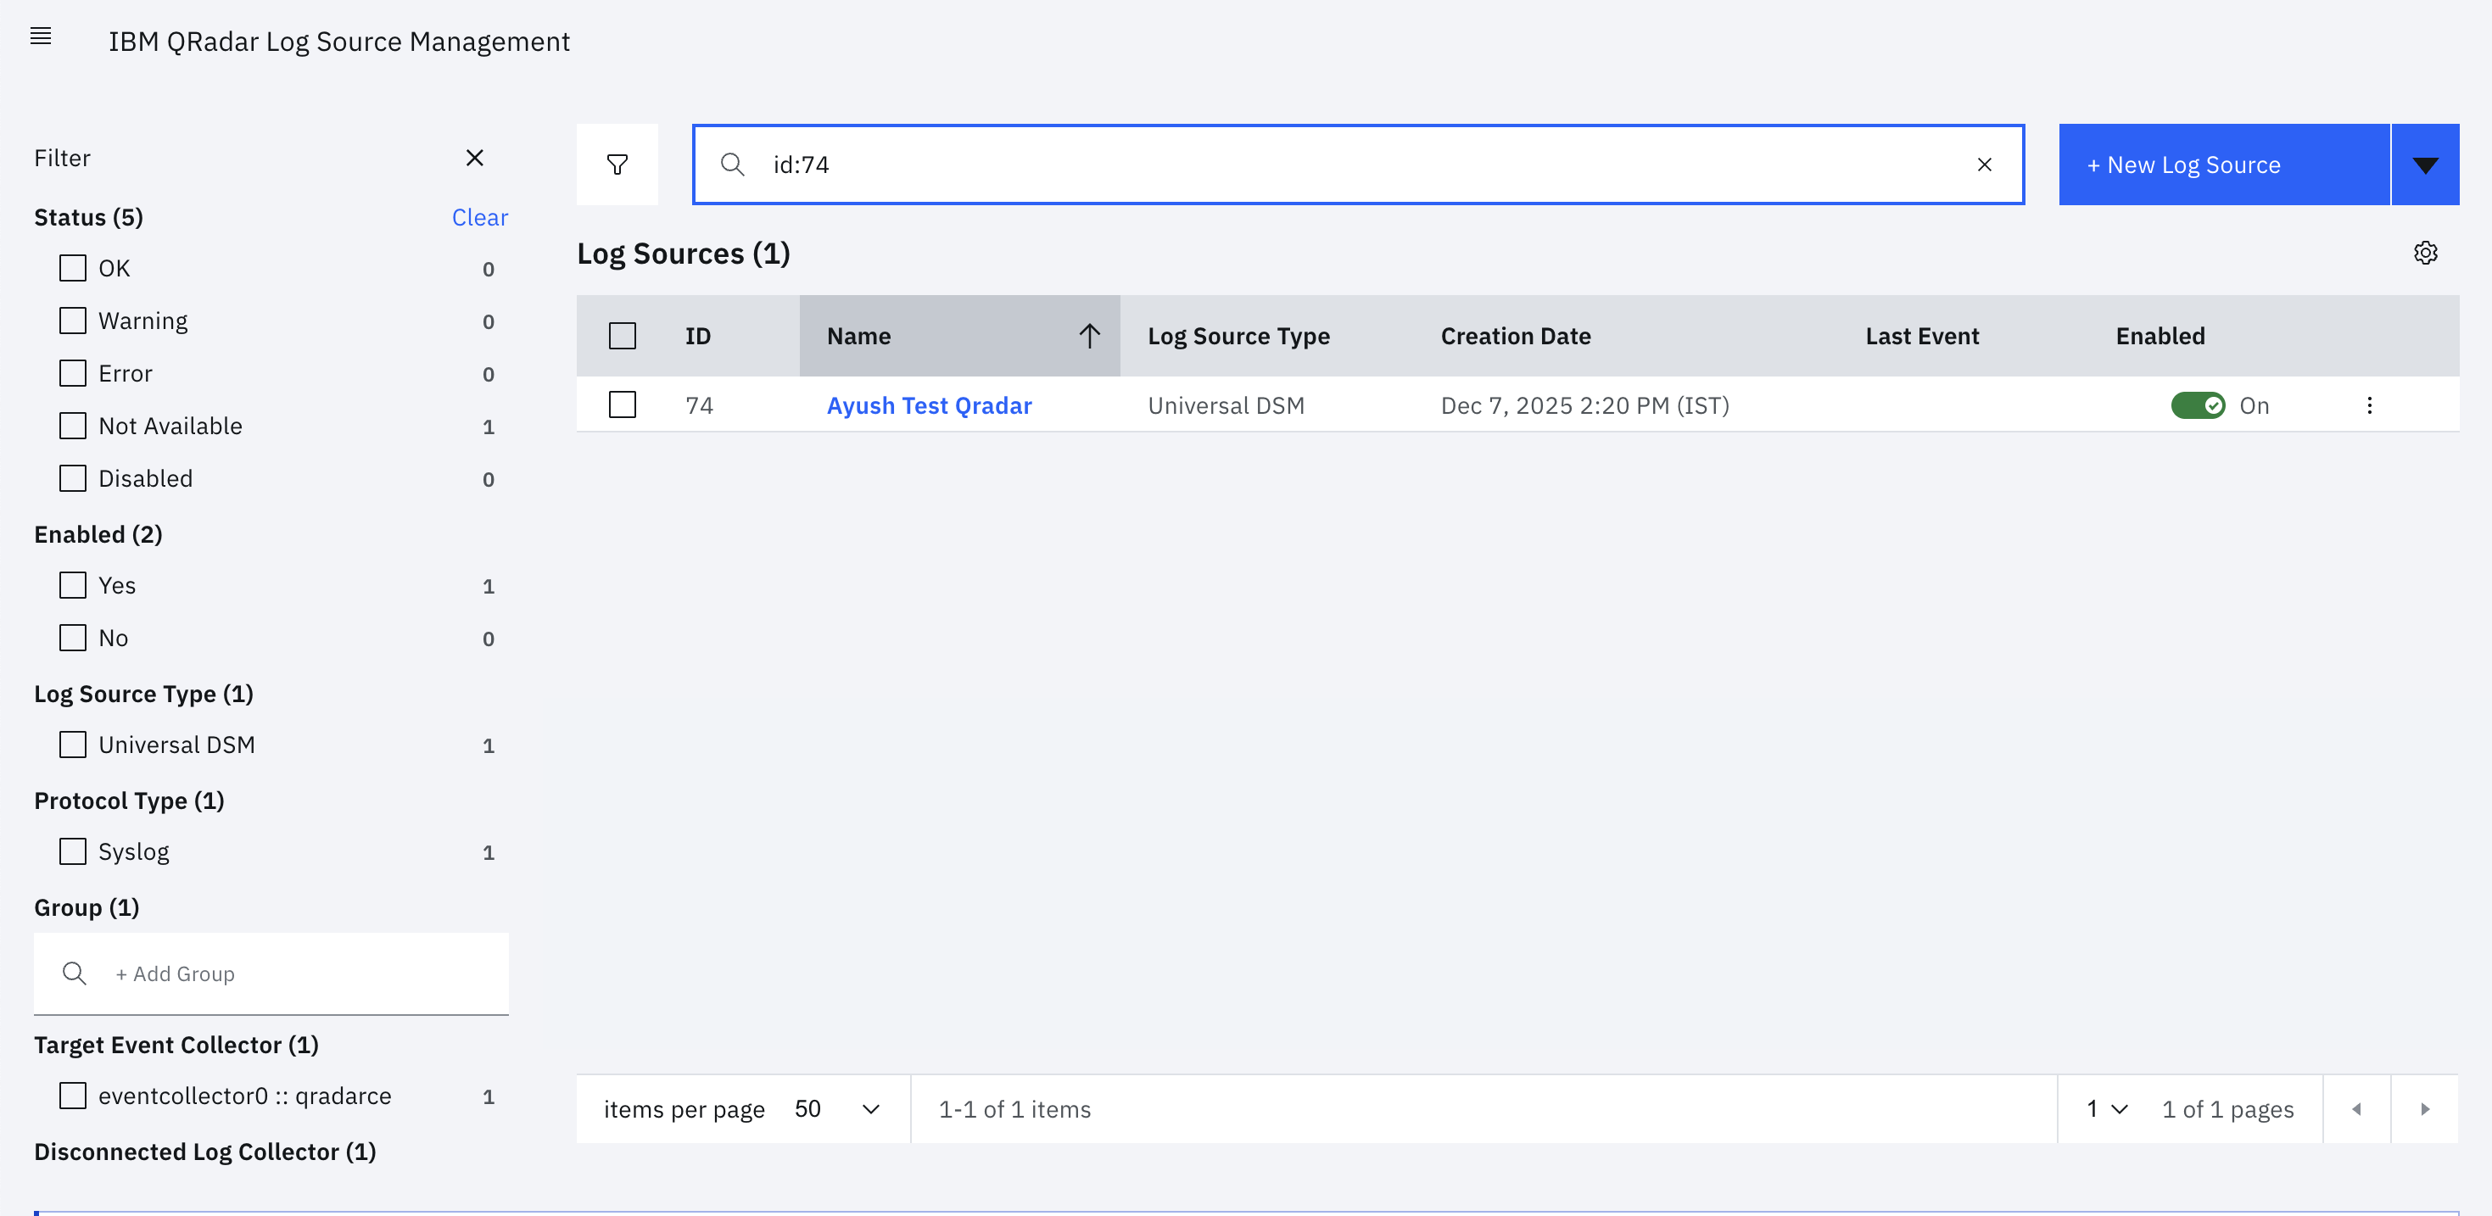This screenshot has width=2492, height=1216.
Task: Open page number selector dropdown
Action: pyautogui.click(x=2108, y=1110)
